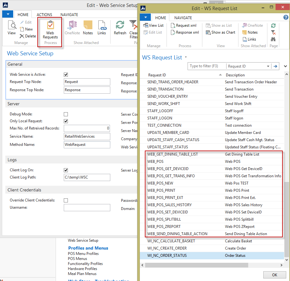Click the Client Log Path input field
The height and width of the screenshot is (281, 290).
[x=87, y=177]
